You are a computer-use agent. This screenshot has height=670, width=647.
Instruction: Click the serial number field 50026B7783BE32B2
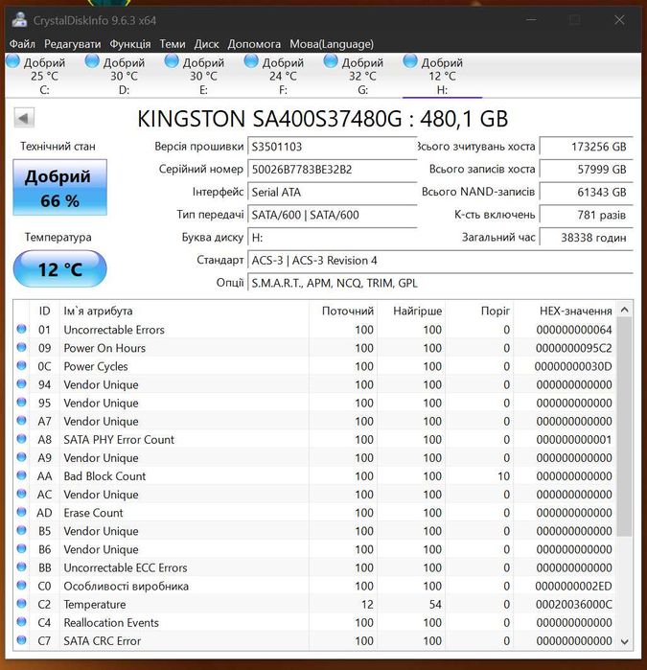pyautogui.click(x=333, y=170)
